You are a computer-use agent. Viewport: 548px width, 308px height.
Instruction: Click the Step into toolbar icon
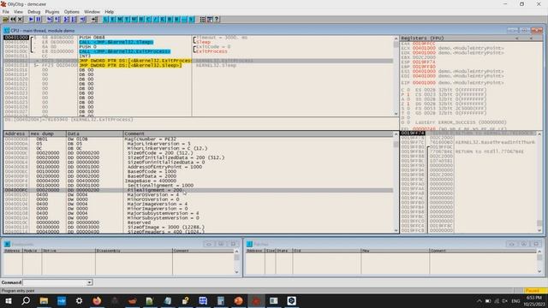point(50,19)
